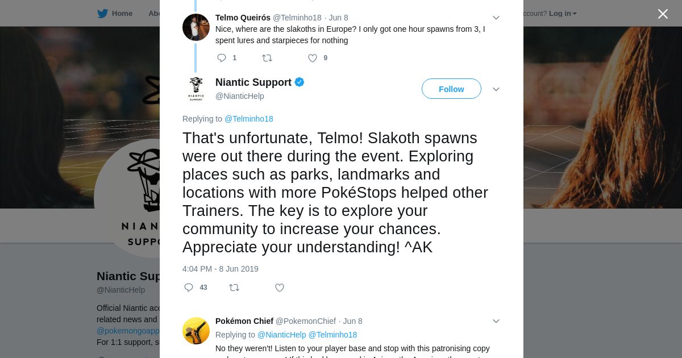This screenshot has height=358, width=682.
Task: Click the Twitter bird Home icon
Action: [x=102, y=14]
